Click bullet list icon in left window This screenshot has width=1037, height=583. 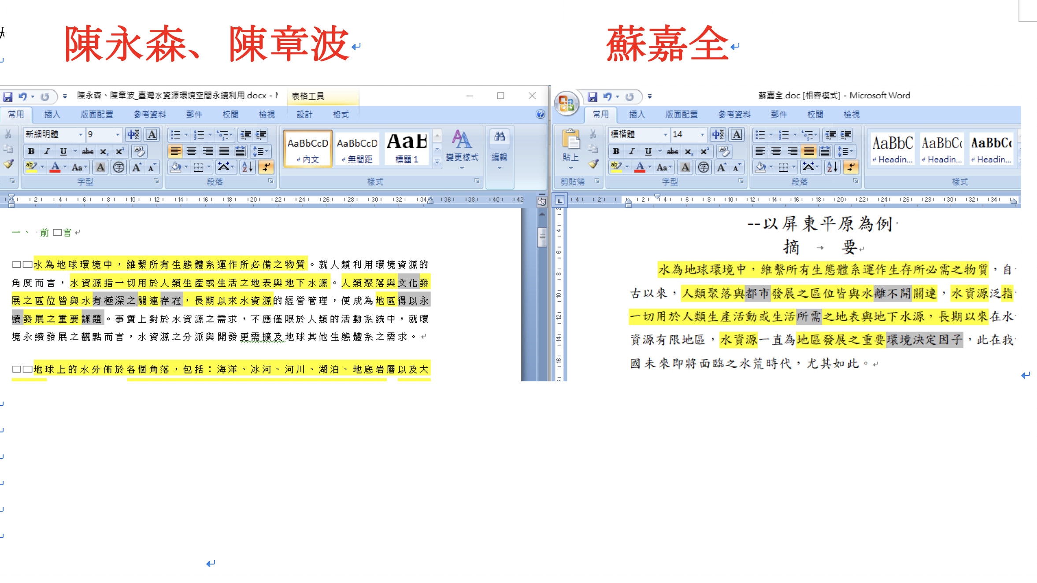coord(175,135)
